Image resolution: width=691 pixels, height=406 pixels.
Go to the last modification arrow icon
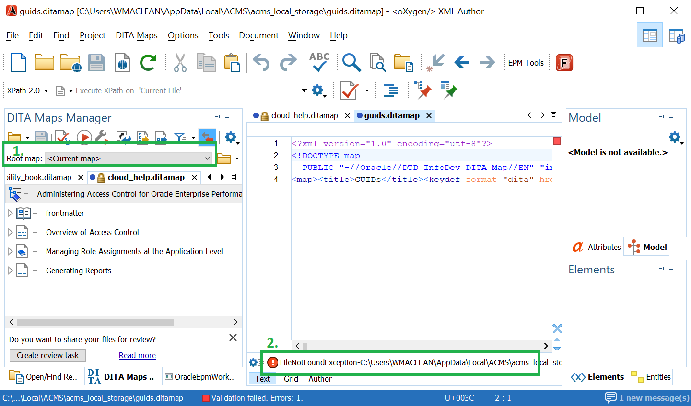[436, 63]
